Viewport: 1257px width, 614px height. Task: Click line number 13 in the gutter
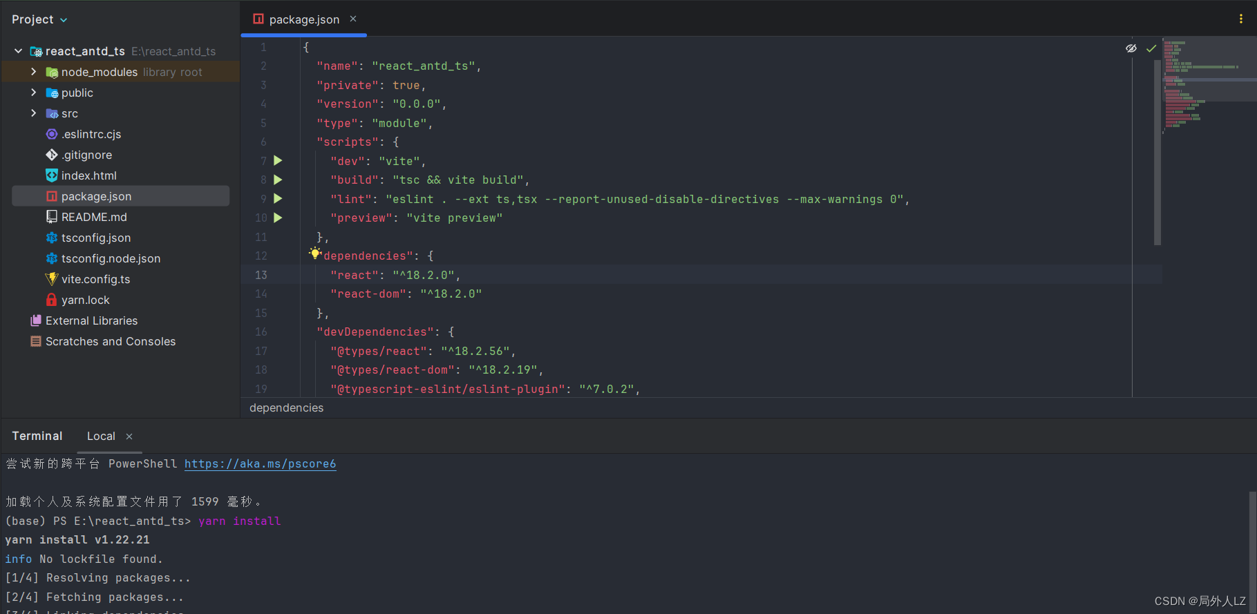pyautogui.click(x=261, y=275)
